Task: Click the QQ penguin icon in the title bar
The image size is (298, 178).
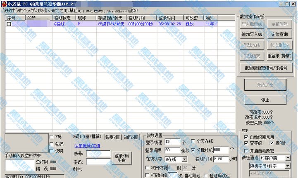Action: point(4,4)
